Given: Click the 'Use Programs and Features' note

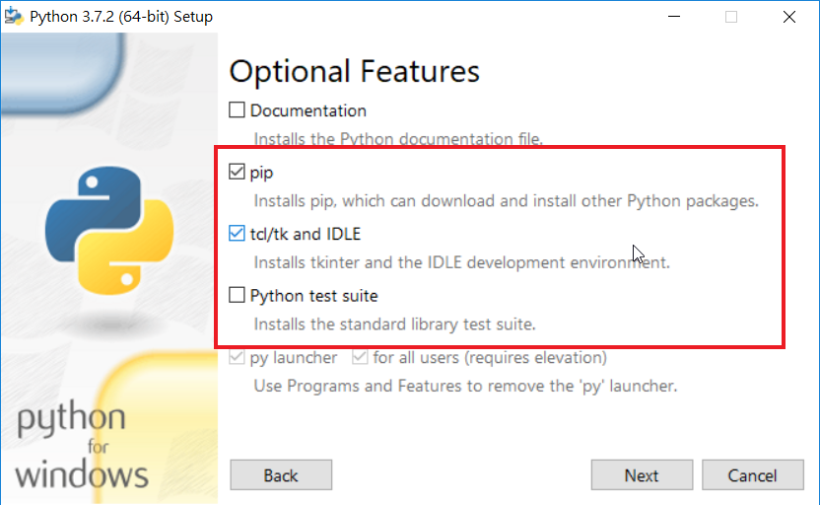Looking at the screenshot, I should point(465,386).
